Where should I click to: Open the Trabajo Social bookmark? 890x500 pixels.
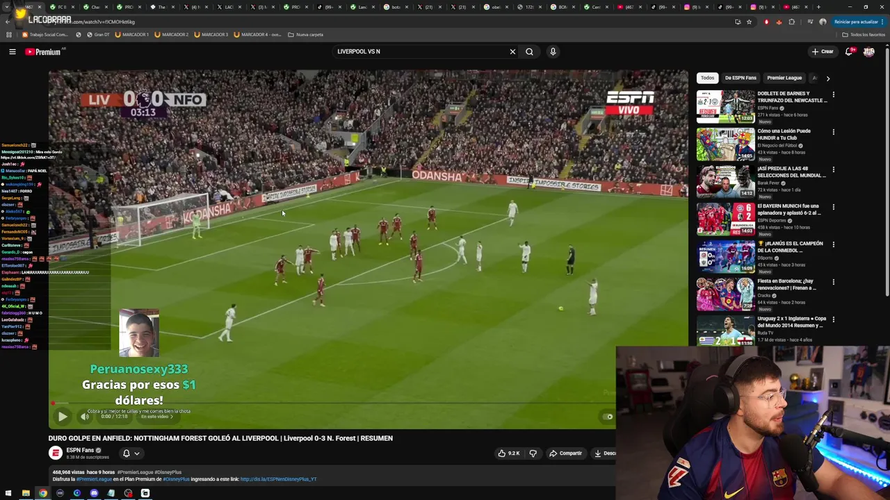click(x=45, y=35)
